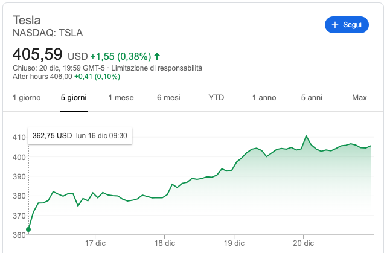
Task: Follow Tesla stock with the Segui button
Action: (346, 25)
